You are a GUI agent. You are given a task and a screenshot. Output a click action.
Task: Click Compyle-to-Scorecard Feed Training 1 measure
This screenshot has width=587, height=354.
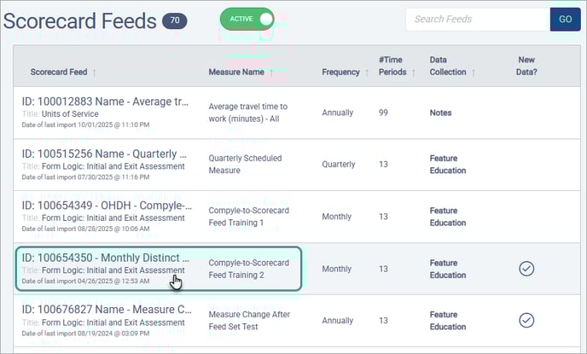click(249, 217)
